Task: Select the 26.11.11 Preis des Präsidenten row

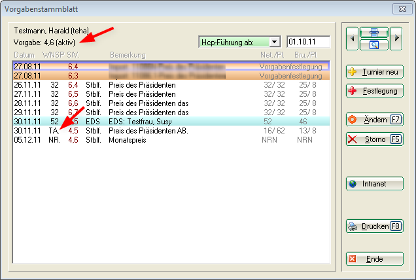Action: click(x=171, y=85)
